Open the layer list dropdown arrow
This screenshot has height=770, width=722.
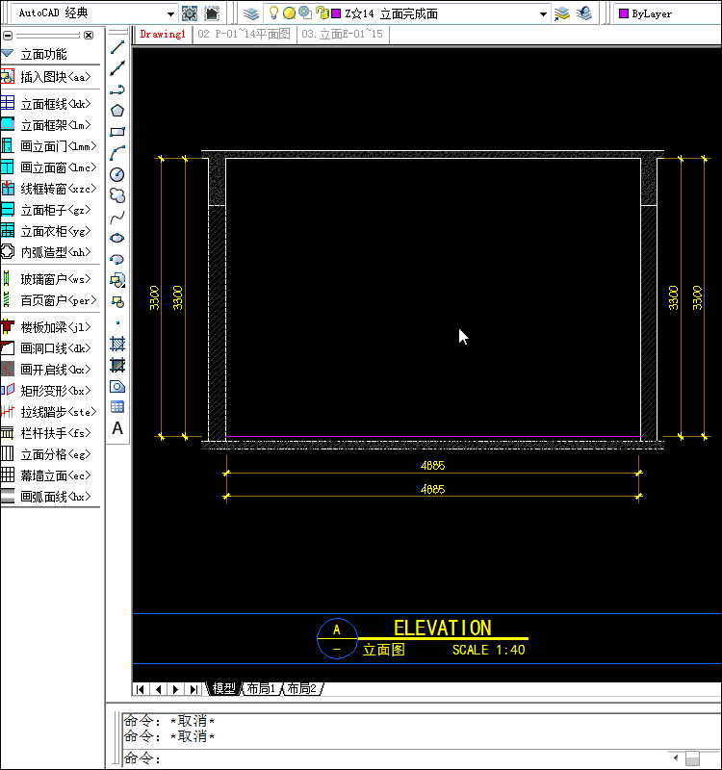(x=543, y=13)
